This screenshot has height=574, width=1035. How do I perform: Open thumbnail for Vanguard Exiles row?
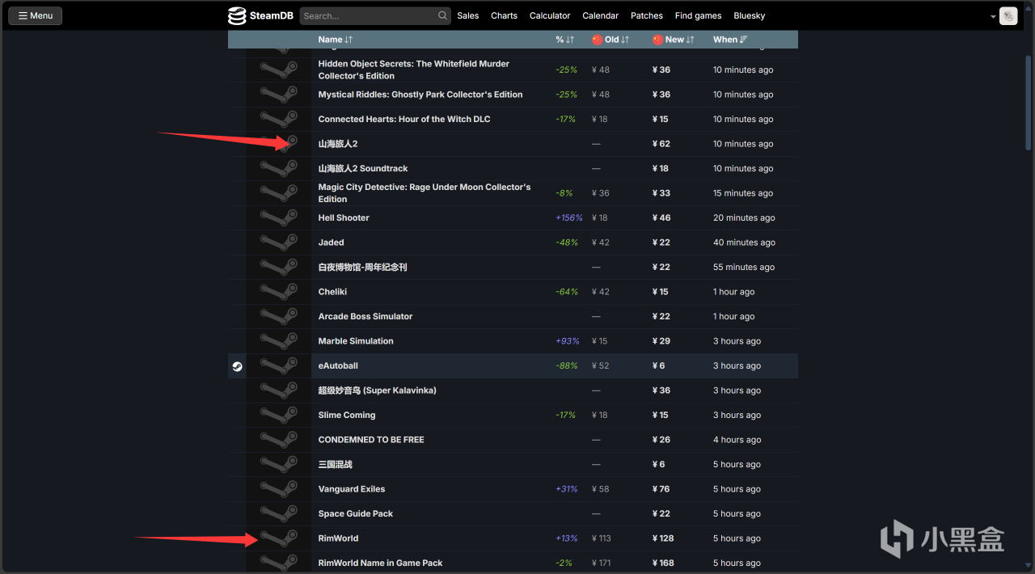[x=279, y=489]
